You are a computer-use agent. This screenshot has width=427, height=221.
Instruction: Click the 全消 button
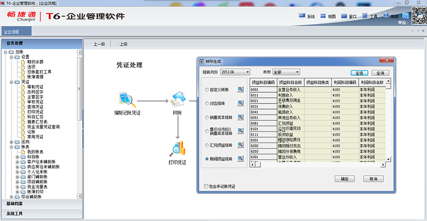380,73
